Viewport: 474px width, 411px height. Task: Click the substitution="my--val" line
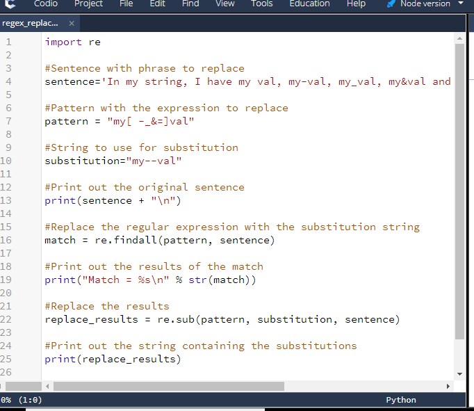(x=113, y=161)
